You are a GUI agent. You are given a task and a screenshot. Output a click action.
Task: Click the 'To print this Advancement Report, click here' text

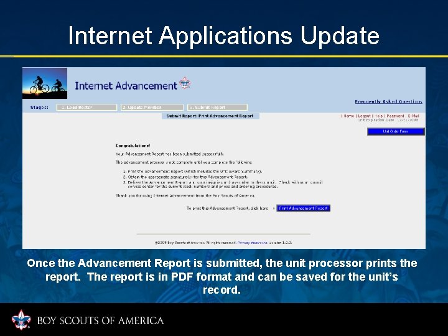227,208
